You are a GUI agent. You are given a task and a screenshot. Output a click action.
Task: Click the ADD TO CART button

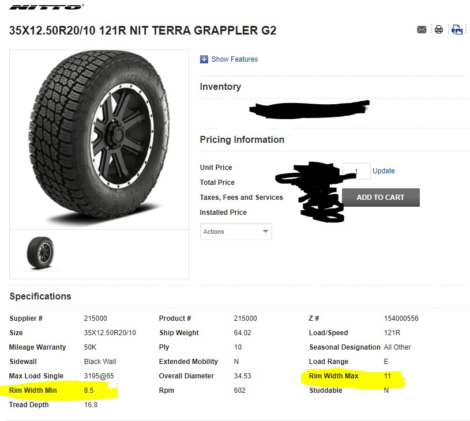pyautogui.click(x=381, y=198)
